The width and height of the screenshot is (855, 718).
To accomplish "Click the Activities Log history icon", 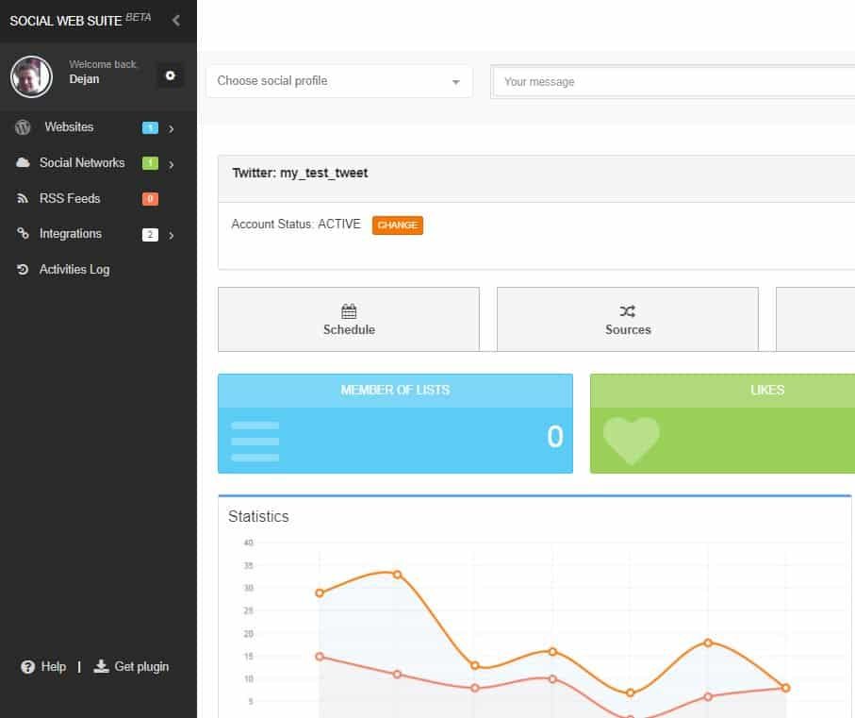I will 24,270.
